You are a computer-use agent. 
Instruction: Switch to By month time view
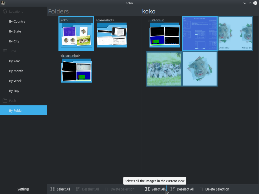pyautogui.click(x=23, y=71)
